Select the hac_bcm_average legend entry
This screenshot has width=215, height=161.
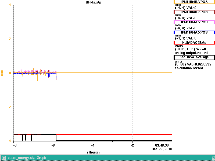pos(194,57)
